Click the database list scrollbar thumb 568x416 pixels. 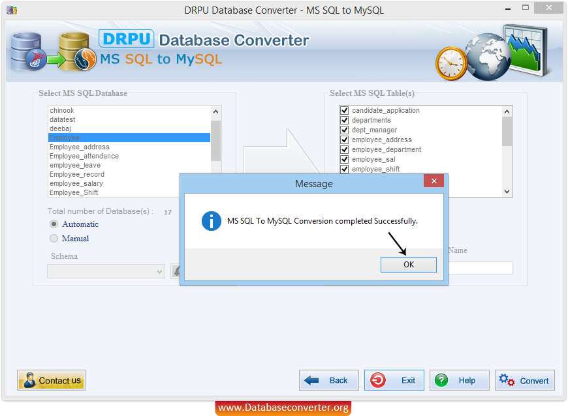(x=215, y=141)
